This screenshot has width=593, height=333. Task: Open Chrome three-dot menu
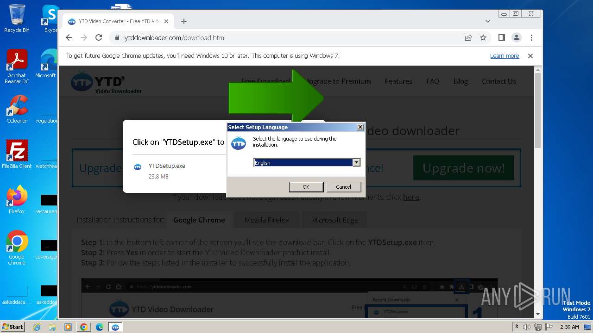click(x=531, y=37)
